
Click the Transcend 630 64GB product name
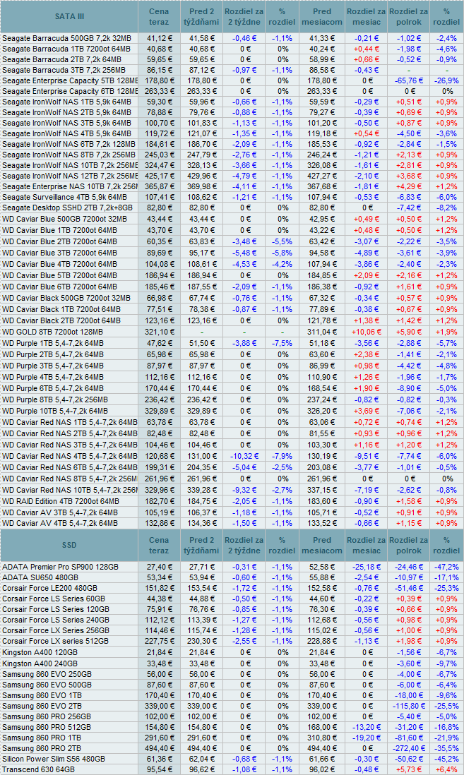click(x=39, y=769)
